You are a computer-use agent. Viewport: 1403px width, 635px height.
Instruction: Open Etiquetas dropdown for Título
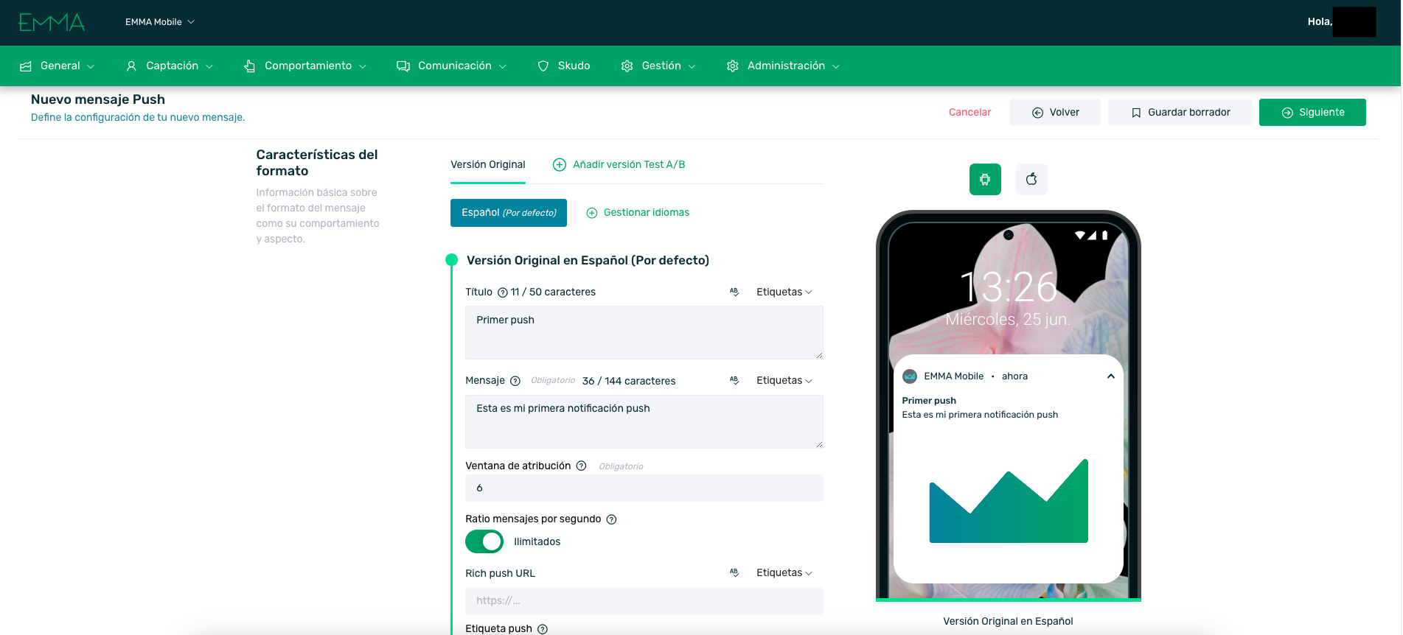tap(784, 292)
